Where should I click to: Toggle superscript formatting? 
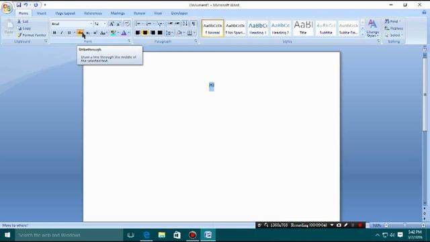(x=95, y=33)
